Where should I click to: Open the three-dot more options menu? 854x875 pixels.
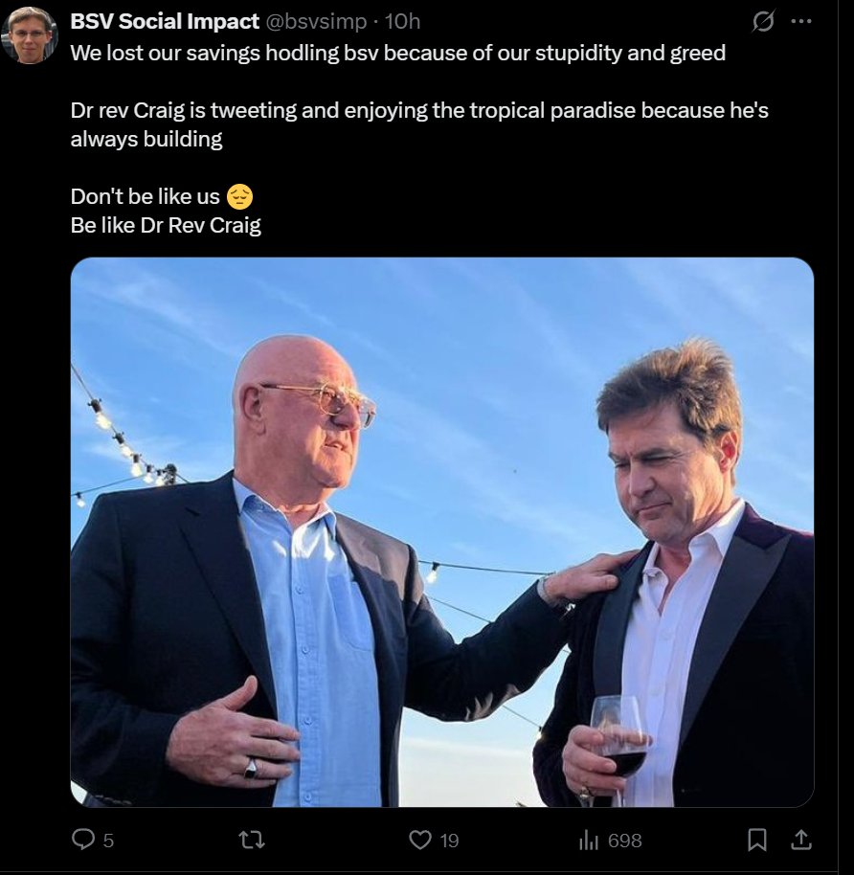[x=801, y=21]
